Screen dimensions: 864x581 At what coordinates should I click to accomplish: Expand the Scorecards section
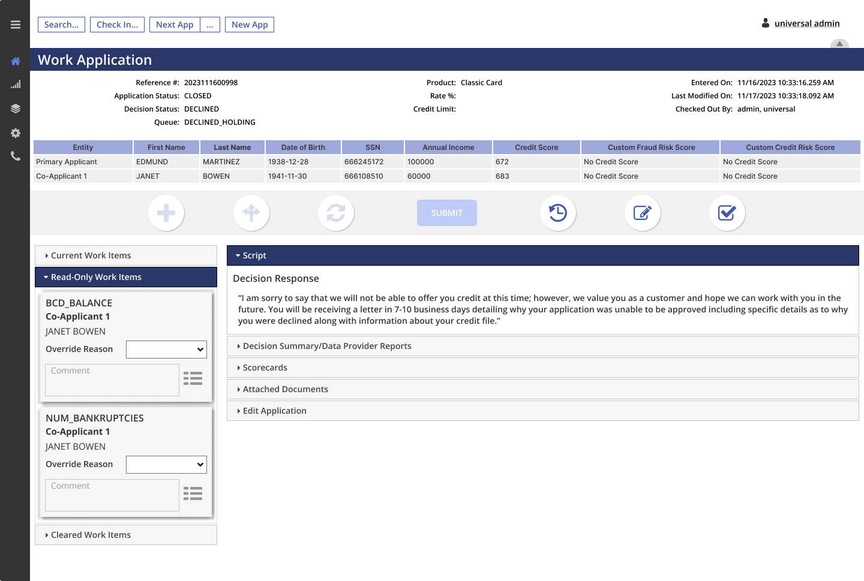tap(265, 367)
